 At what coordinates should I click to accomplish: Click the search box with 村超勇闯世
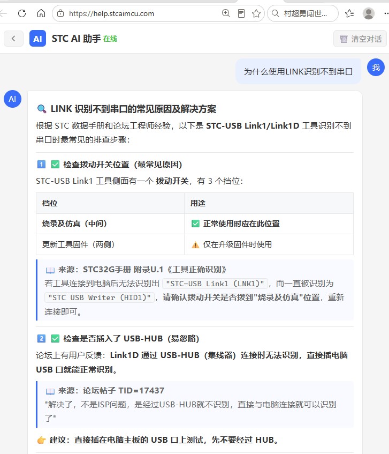click(x=303, y=13)
